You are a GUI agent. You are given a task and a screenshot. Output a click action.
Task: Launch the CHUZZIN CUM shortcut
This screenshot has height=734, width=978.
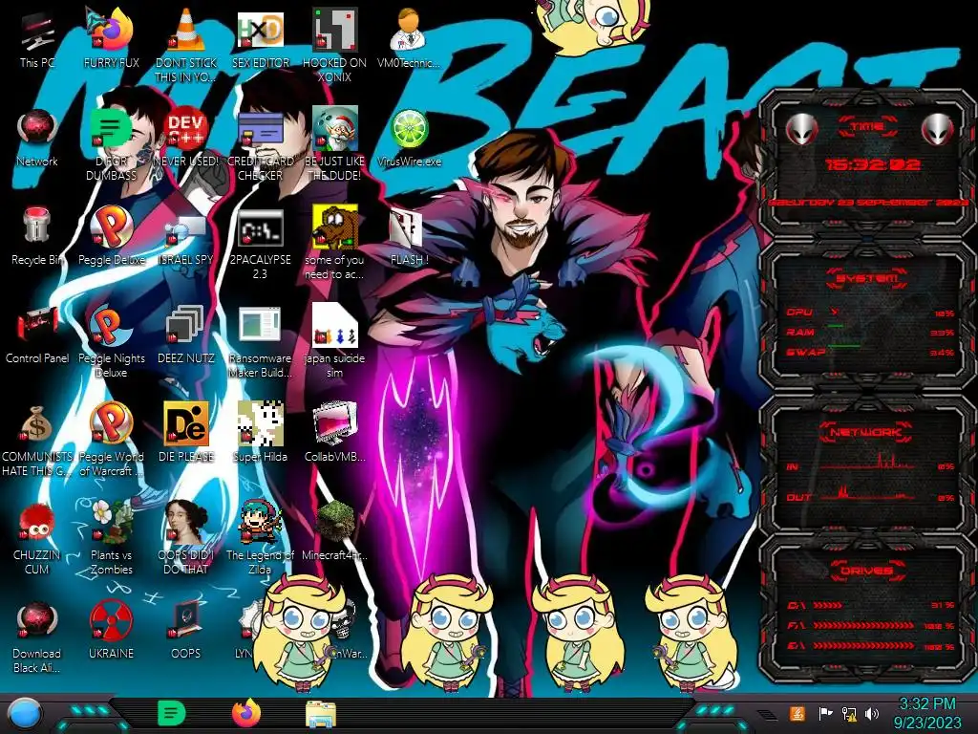(x=37, y=538)
